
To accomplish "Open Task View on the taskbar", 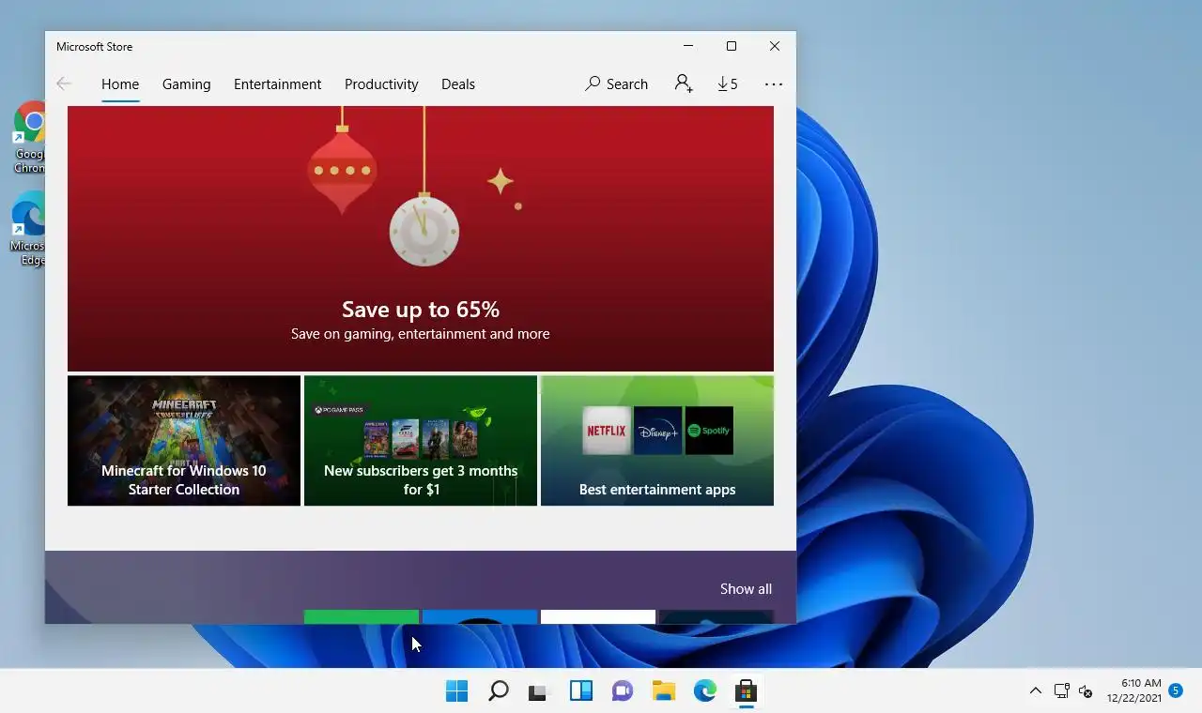I will tap(538, 691).
